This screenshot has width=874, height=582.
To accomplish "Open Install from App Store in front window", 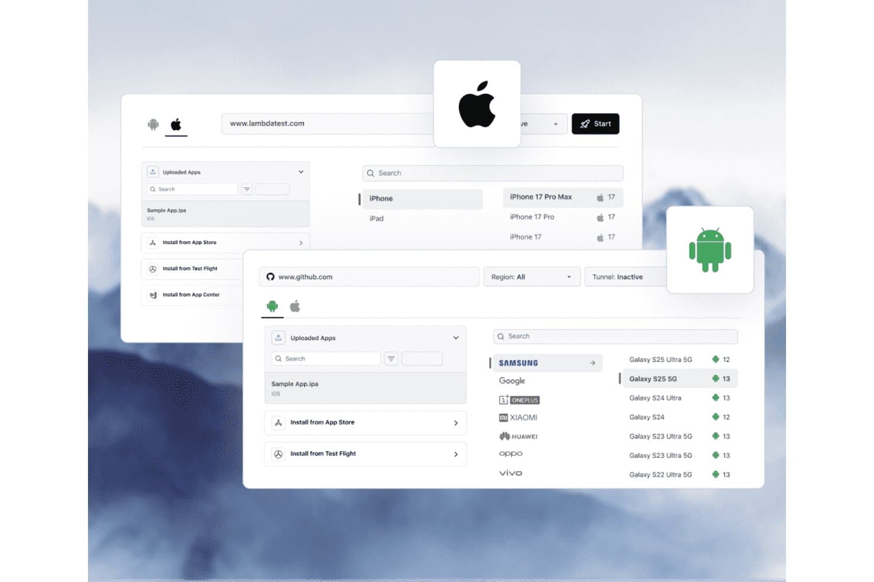I will (366, 423).
